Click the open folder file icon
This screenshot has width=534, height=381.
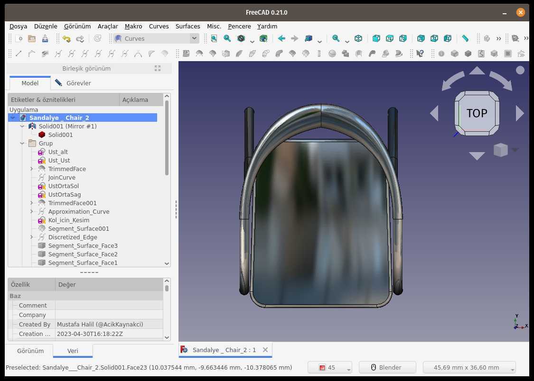point(32,38)
